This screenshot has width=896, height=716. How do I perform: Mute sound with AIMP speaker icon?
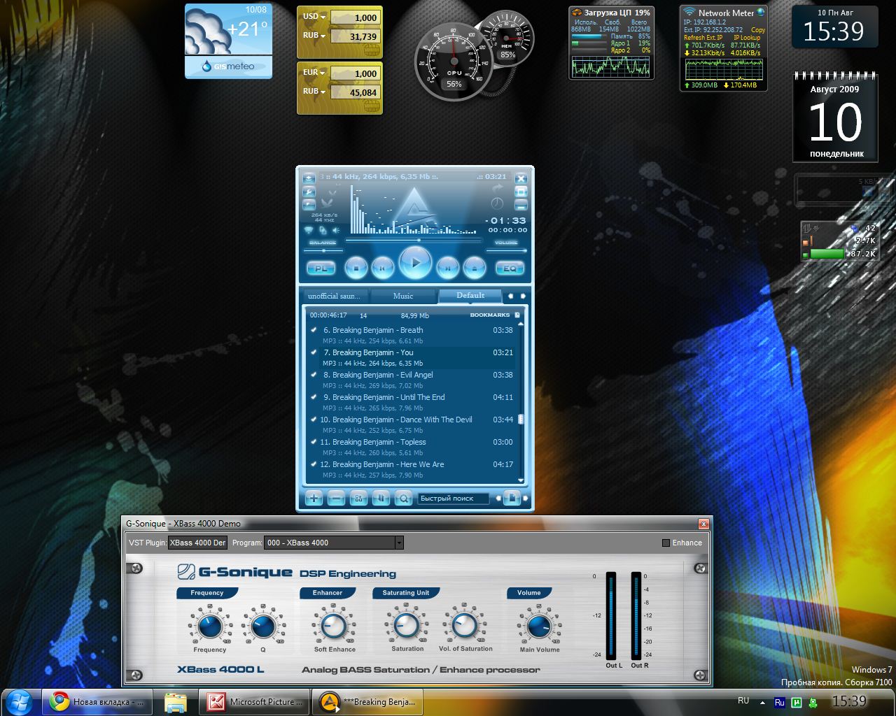335,230
